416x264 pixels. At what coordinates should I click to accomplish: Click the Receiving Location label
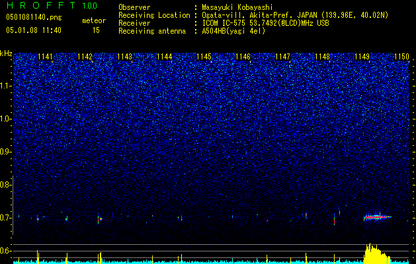[x=154, y=15]
